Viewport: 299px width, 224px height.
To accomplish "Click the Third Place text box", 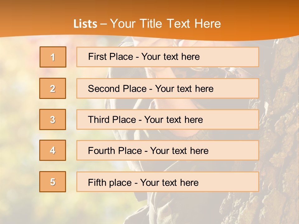I will (x=168, y=119).
